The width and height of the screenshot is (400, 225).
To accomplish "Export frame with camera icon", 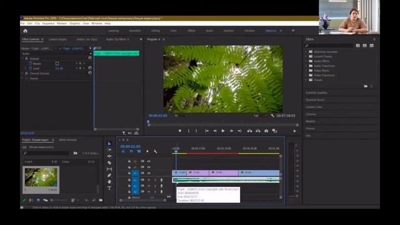I will point(266,131).
